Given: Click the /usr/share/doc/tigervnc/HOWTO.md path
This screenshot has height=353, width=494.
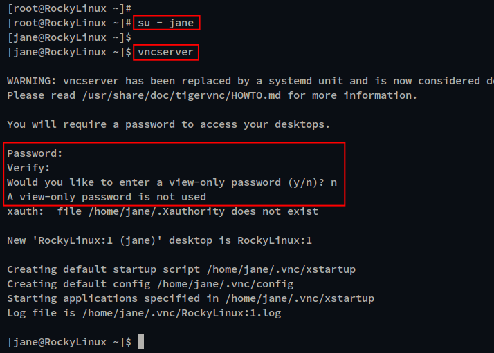Looking at the screenshot, I should pos(181,95).
